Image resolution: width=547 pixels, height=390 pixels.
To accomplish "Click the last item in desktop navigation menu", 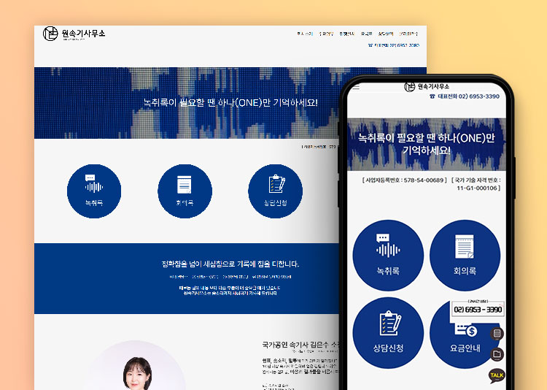I will [408, 34].
